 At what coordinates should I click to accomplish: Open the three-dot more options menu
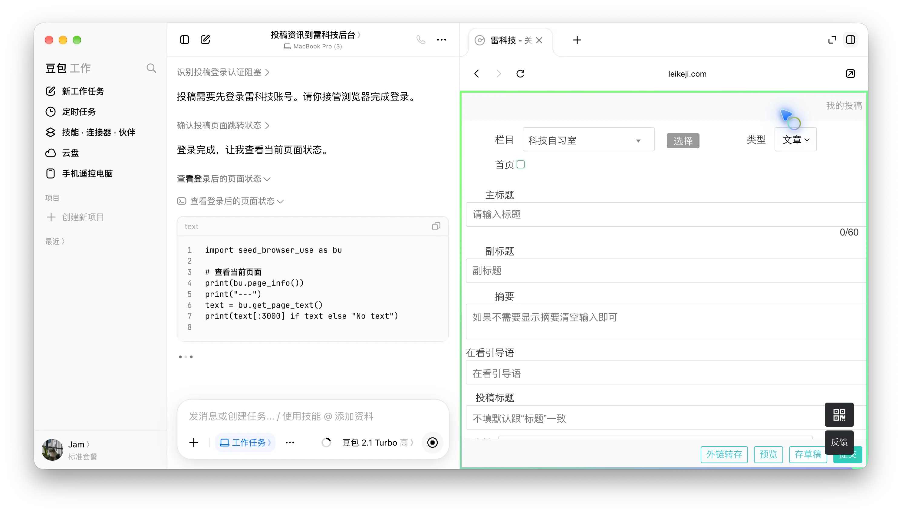pyautogui.click(x=442, y=40)
